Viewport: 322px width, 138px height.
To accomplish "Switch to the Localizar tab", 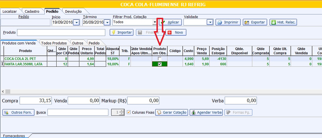I will (x=10, y=11).
